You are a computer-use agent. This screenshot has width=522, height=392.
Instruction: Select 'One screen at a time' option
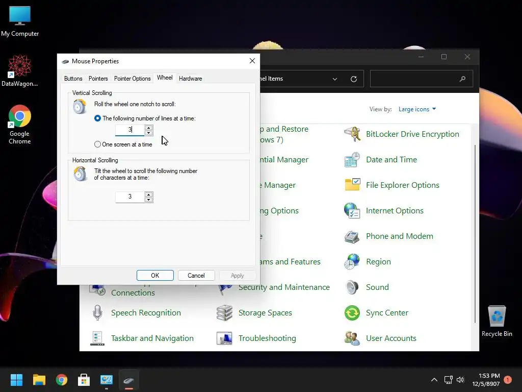(97, 144)
